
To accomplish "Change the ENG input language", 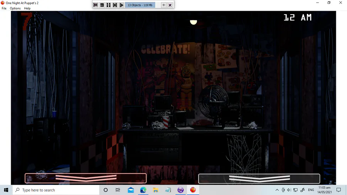I will (x=311, y=190).
